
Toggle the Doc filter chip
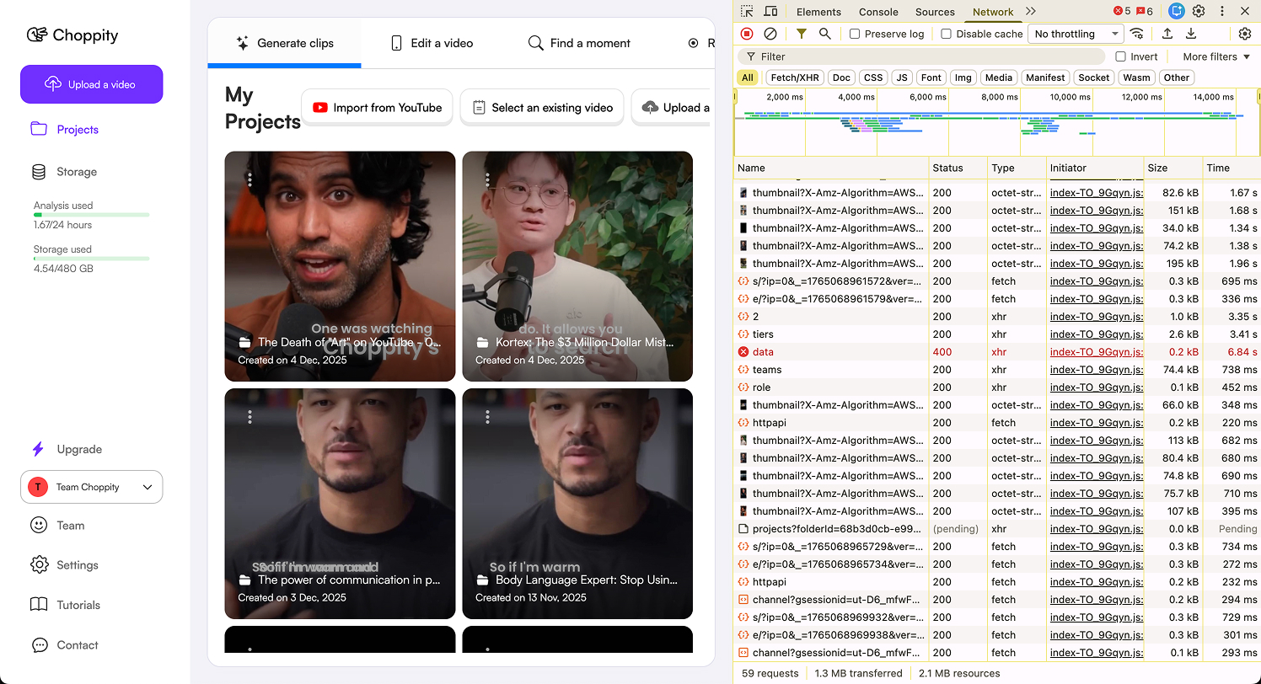[841, 77]
